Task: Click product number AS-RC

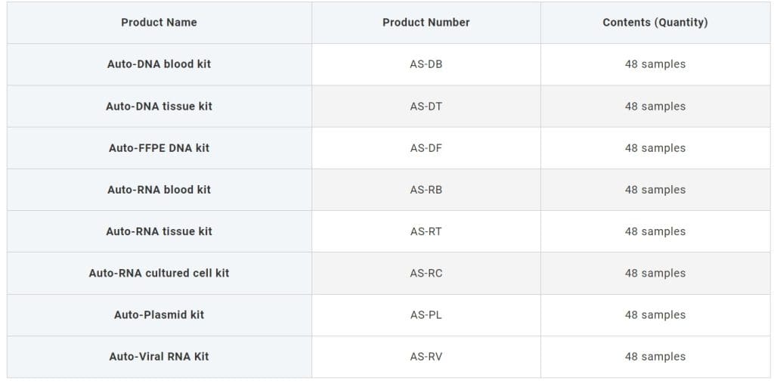Action: 426,273
